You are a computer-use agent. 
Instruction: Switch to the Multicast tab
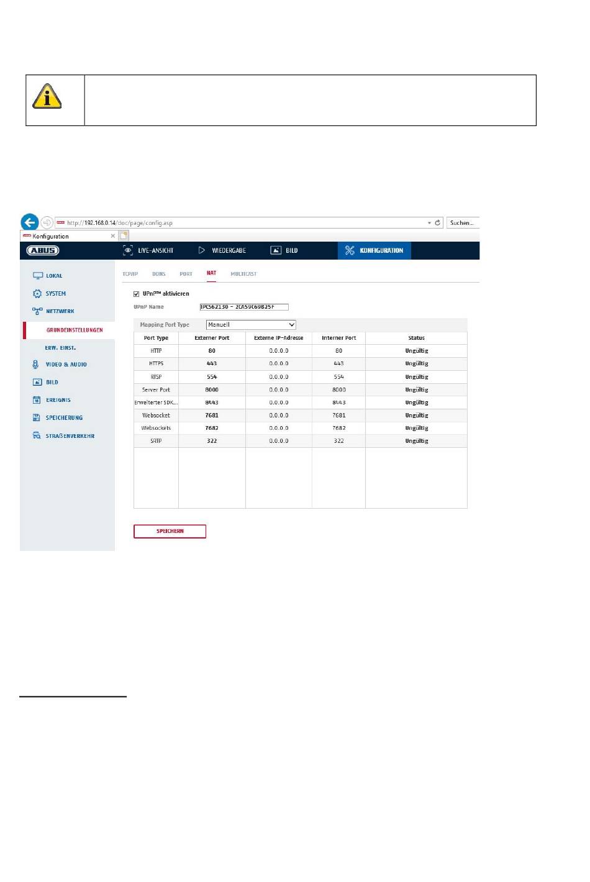243,274
